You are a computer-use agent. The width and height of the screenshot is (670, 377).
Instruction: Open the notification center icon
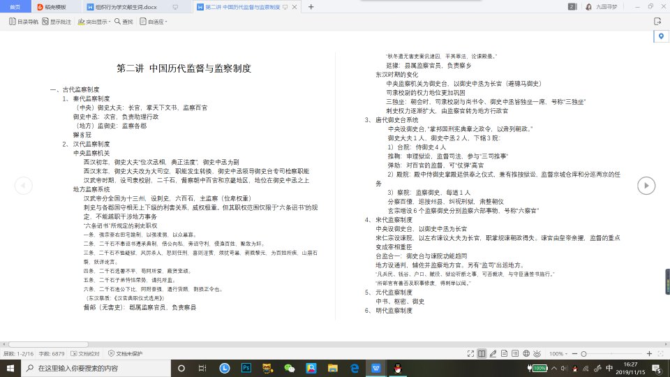(657, 368)
